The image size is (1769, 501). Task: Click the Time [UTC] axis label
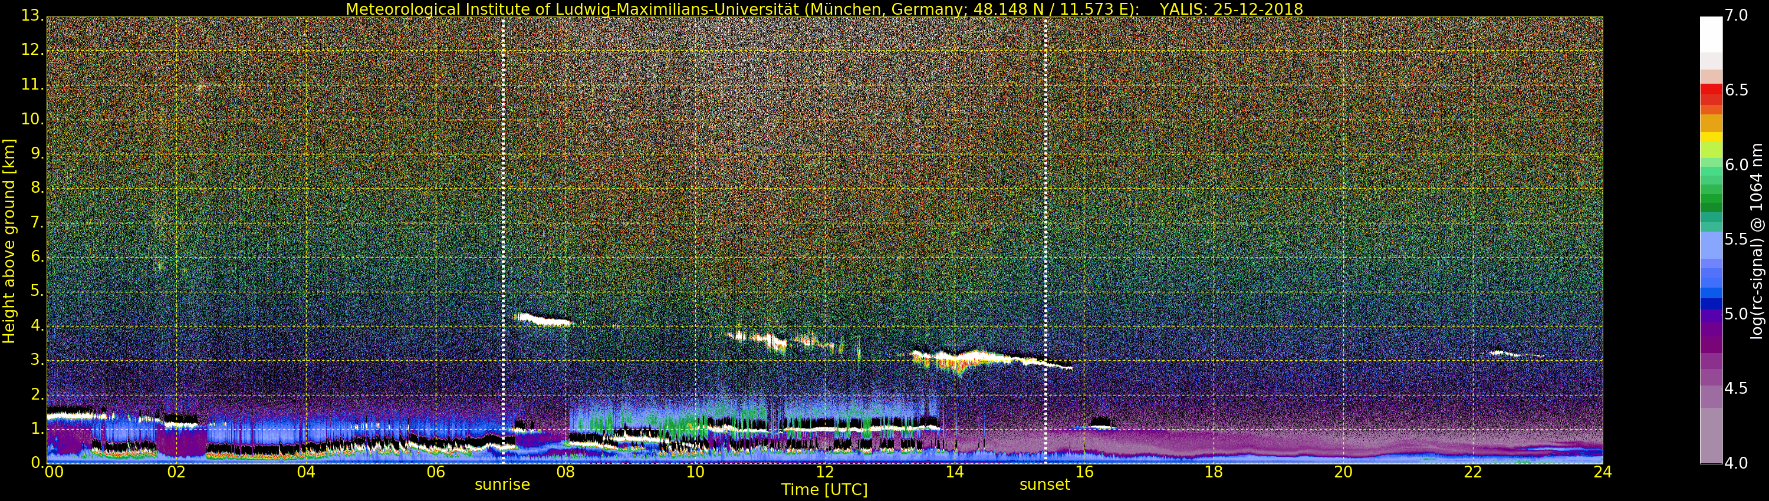824,490
